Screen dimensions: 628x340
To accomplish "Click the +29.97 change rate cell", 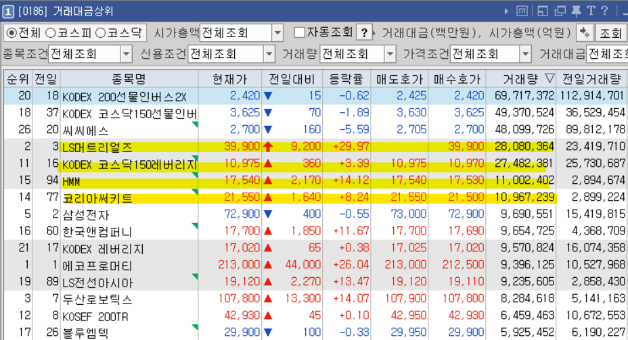I will (x=351, y=147).
